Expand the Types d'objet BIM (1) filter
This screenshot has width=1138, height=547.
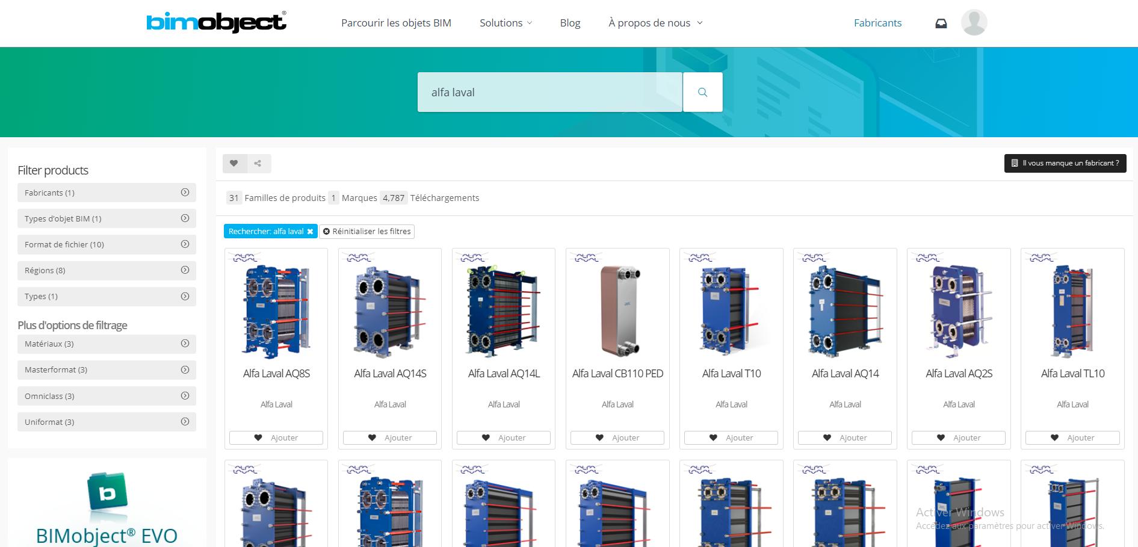107,218
